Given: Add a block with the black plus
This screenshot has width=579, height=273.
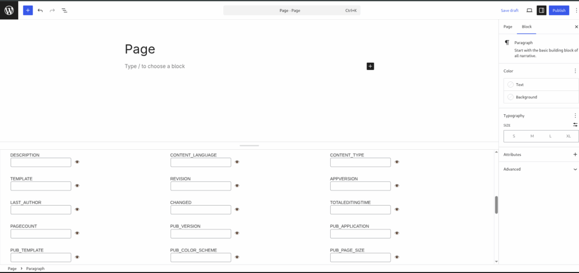Looking at the screenshot, I should 370,66.
